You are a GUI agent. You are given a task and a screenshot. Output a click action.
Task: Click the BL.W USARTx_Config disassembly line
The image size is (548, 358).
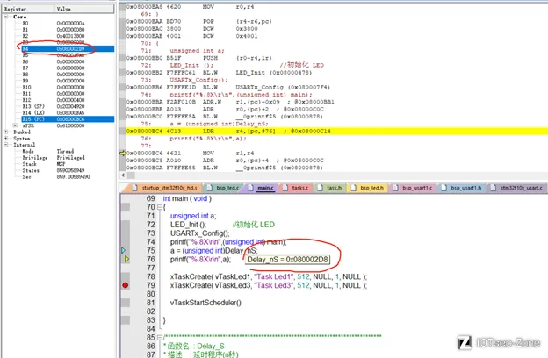[x=227, y=88]
